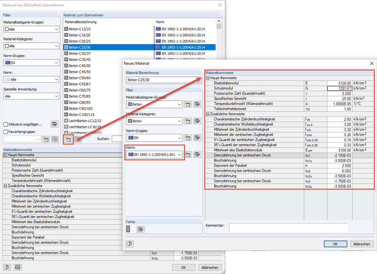Click Elastizitätsmodul value 3100.00 in Haupt-Kennwerte

coord(340,83)
